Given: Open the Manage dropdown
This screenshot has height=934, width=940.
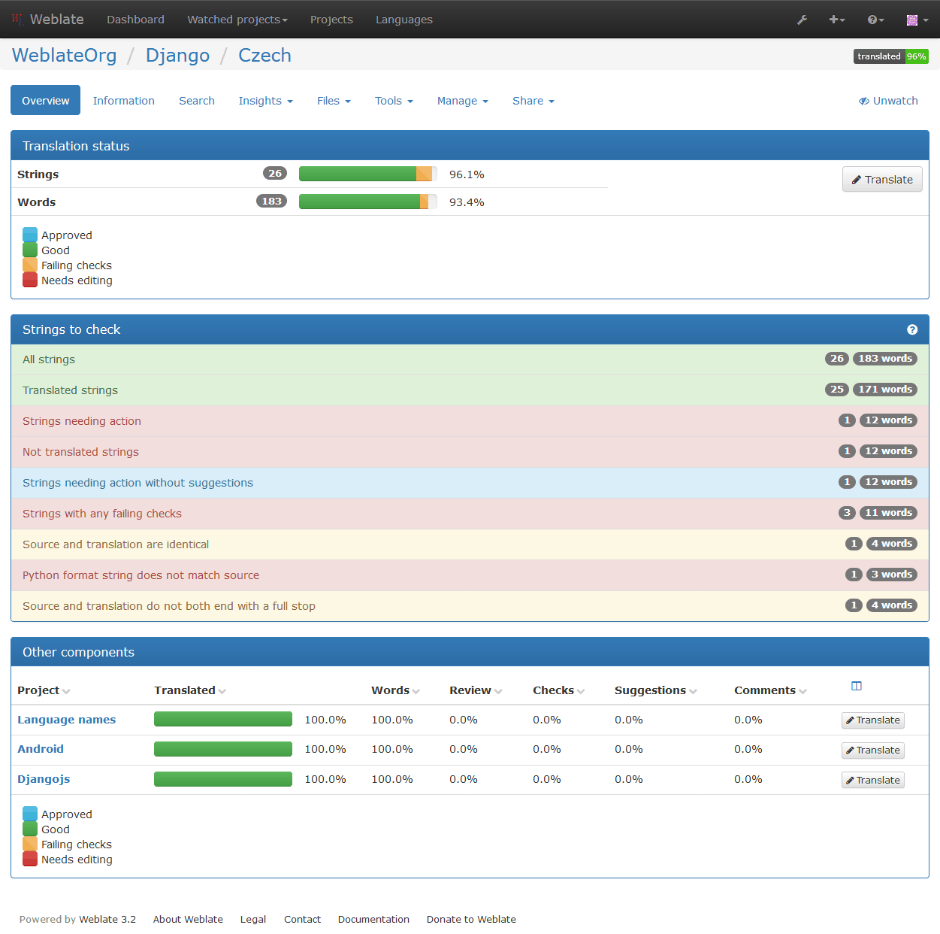Looking at the screenshot, I should [x=462, y=101].
